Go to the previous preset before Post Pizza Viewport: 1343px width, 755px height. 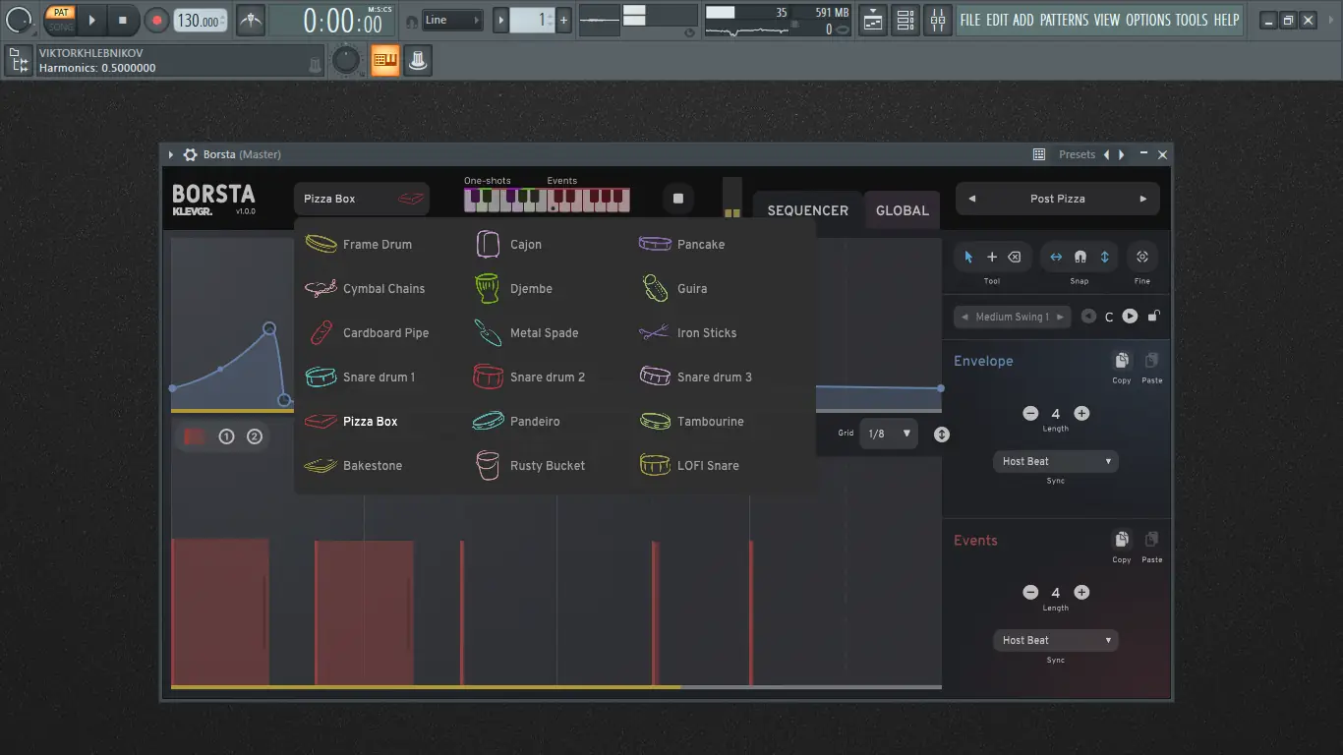(972, 199)
